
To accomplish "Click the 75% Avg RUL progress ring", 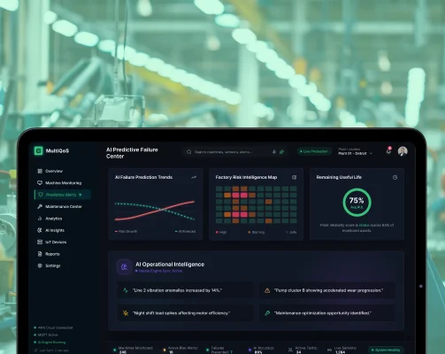I will point(357,203).
